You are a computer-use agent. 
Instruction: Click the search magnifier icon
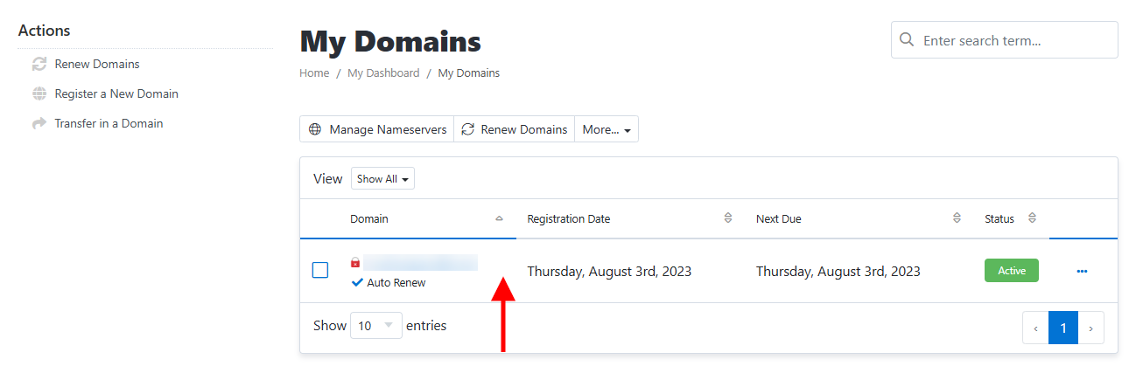pos(908,40)
